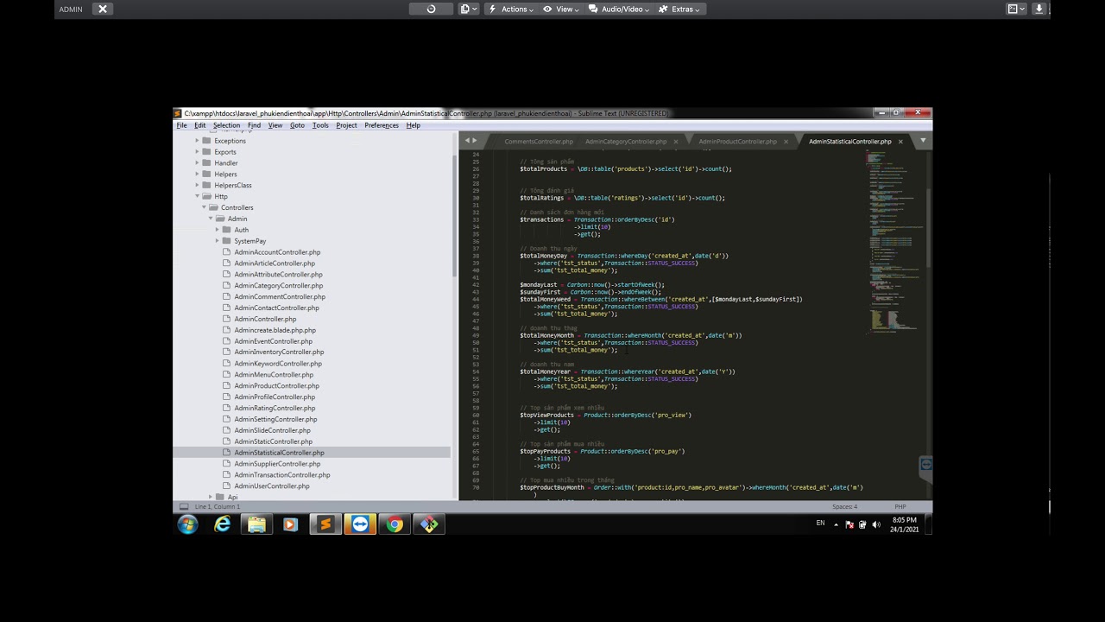1105x622 pixels.
Task: Expand the Exports folder
Action: click(197, 152)
